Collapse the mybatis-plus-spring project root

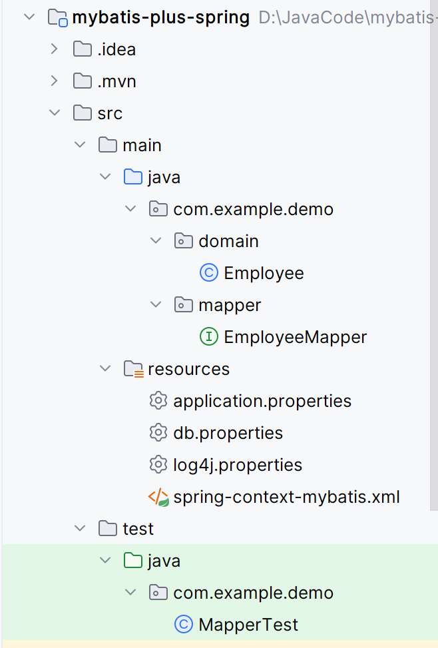[x=28, y=17]
